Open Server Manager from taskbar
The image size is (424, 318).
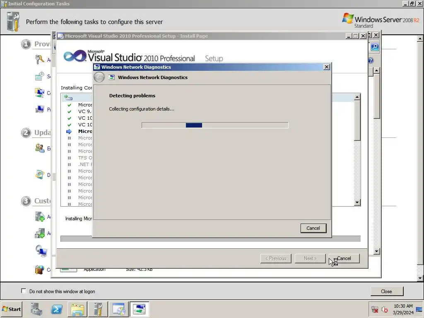(36, 309)
